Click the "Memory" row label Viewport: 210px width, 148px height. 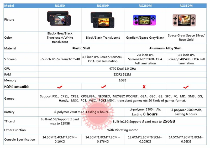[10, 80]
